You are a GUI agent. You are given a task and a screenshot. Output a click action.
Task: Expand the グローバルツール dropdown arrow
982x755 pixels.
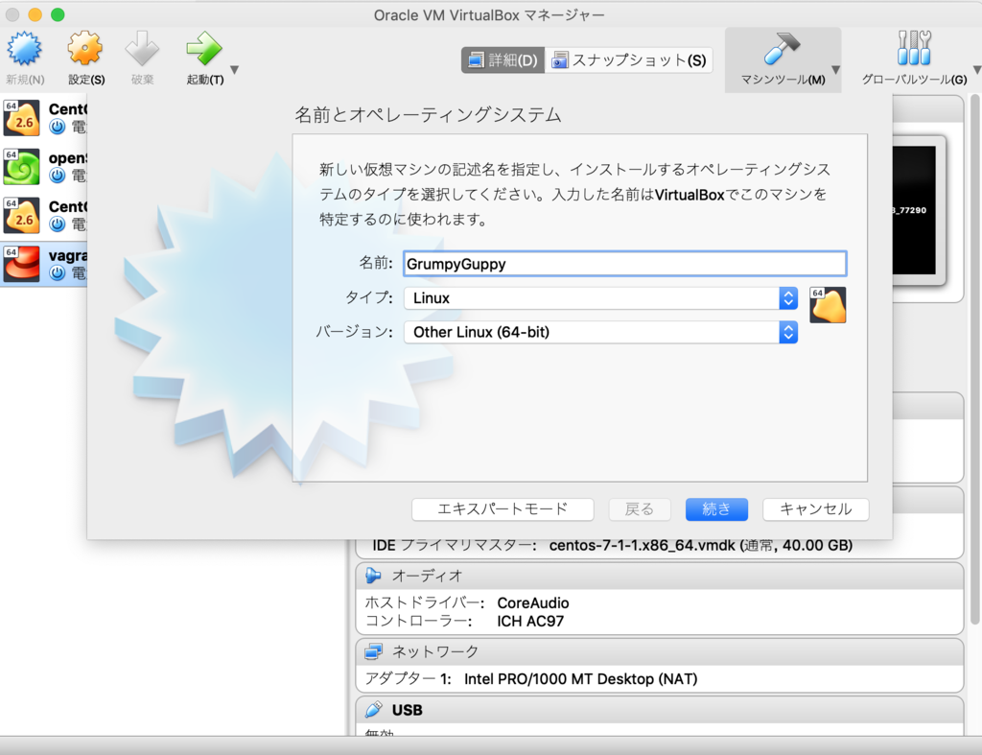point(975,69)
